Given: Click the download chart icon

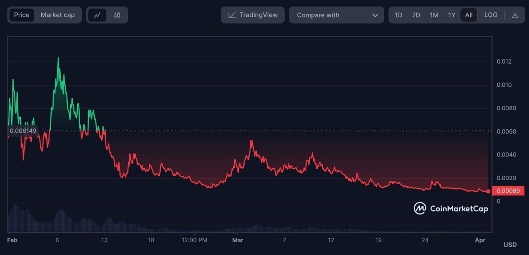Looking at the screenshot, I should pyautogui.click(x=515, y=15).
